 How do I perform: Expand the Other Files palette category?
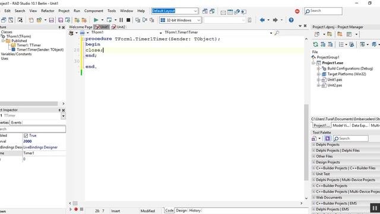pyautogui.click(x=313, y=156)
